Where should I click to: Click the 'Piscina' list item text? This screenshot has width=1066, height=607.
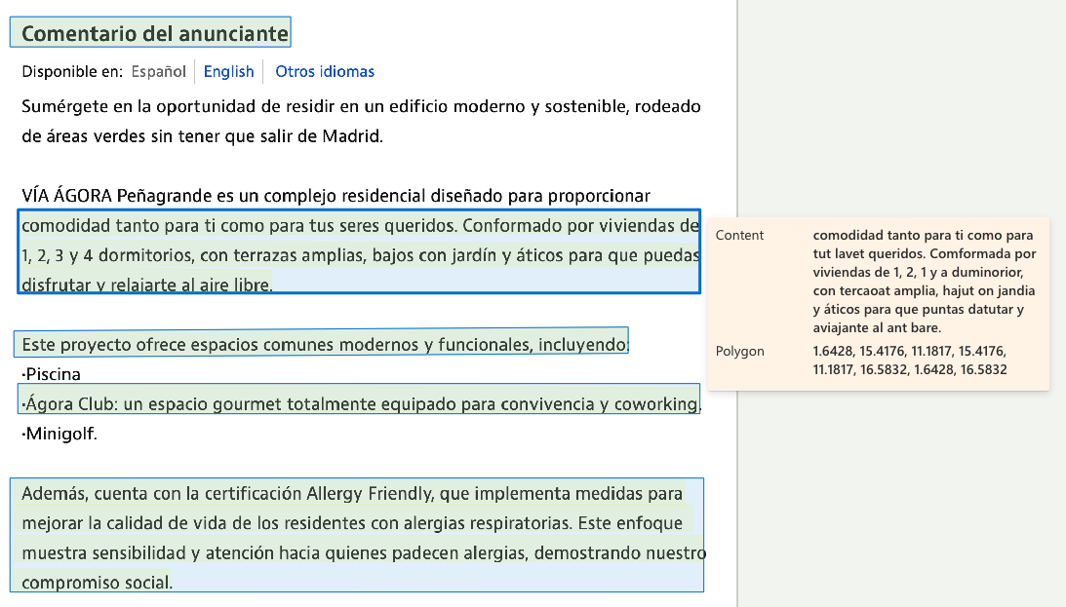pyautogui.click(x=51, y=374)
